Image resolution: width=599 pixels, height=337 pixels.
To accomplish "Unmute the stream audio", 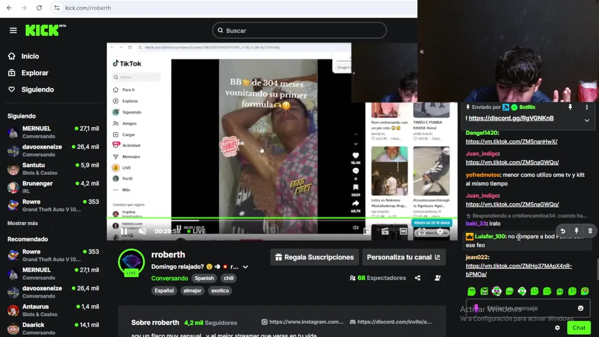I will click(143, 231).
